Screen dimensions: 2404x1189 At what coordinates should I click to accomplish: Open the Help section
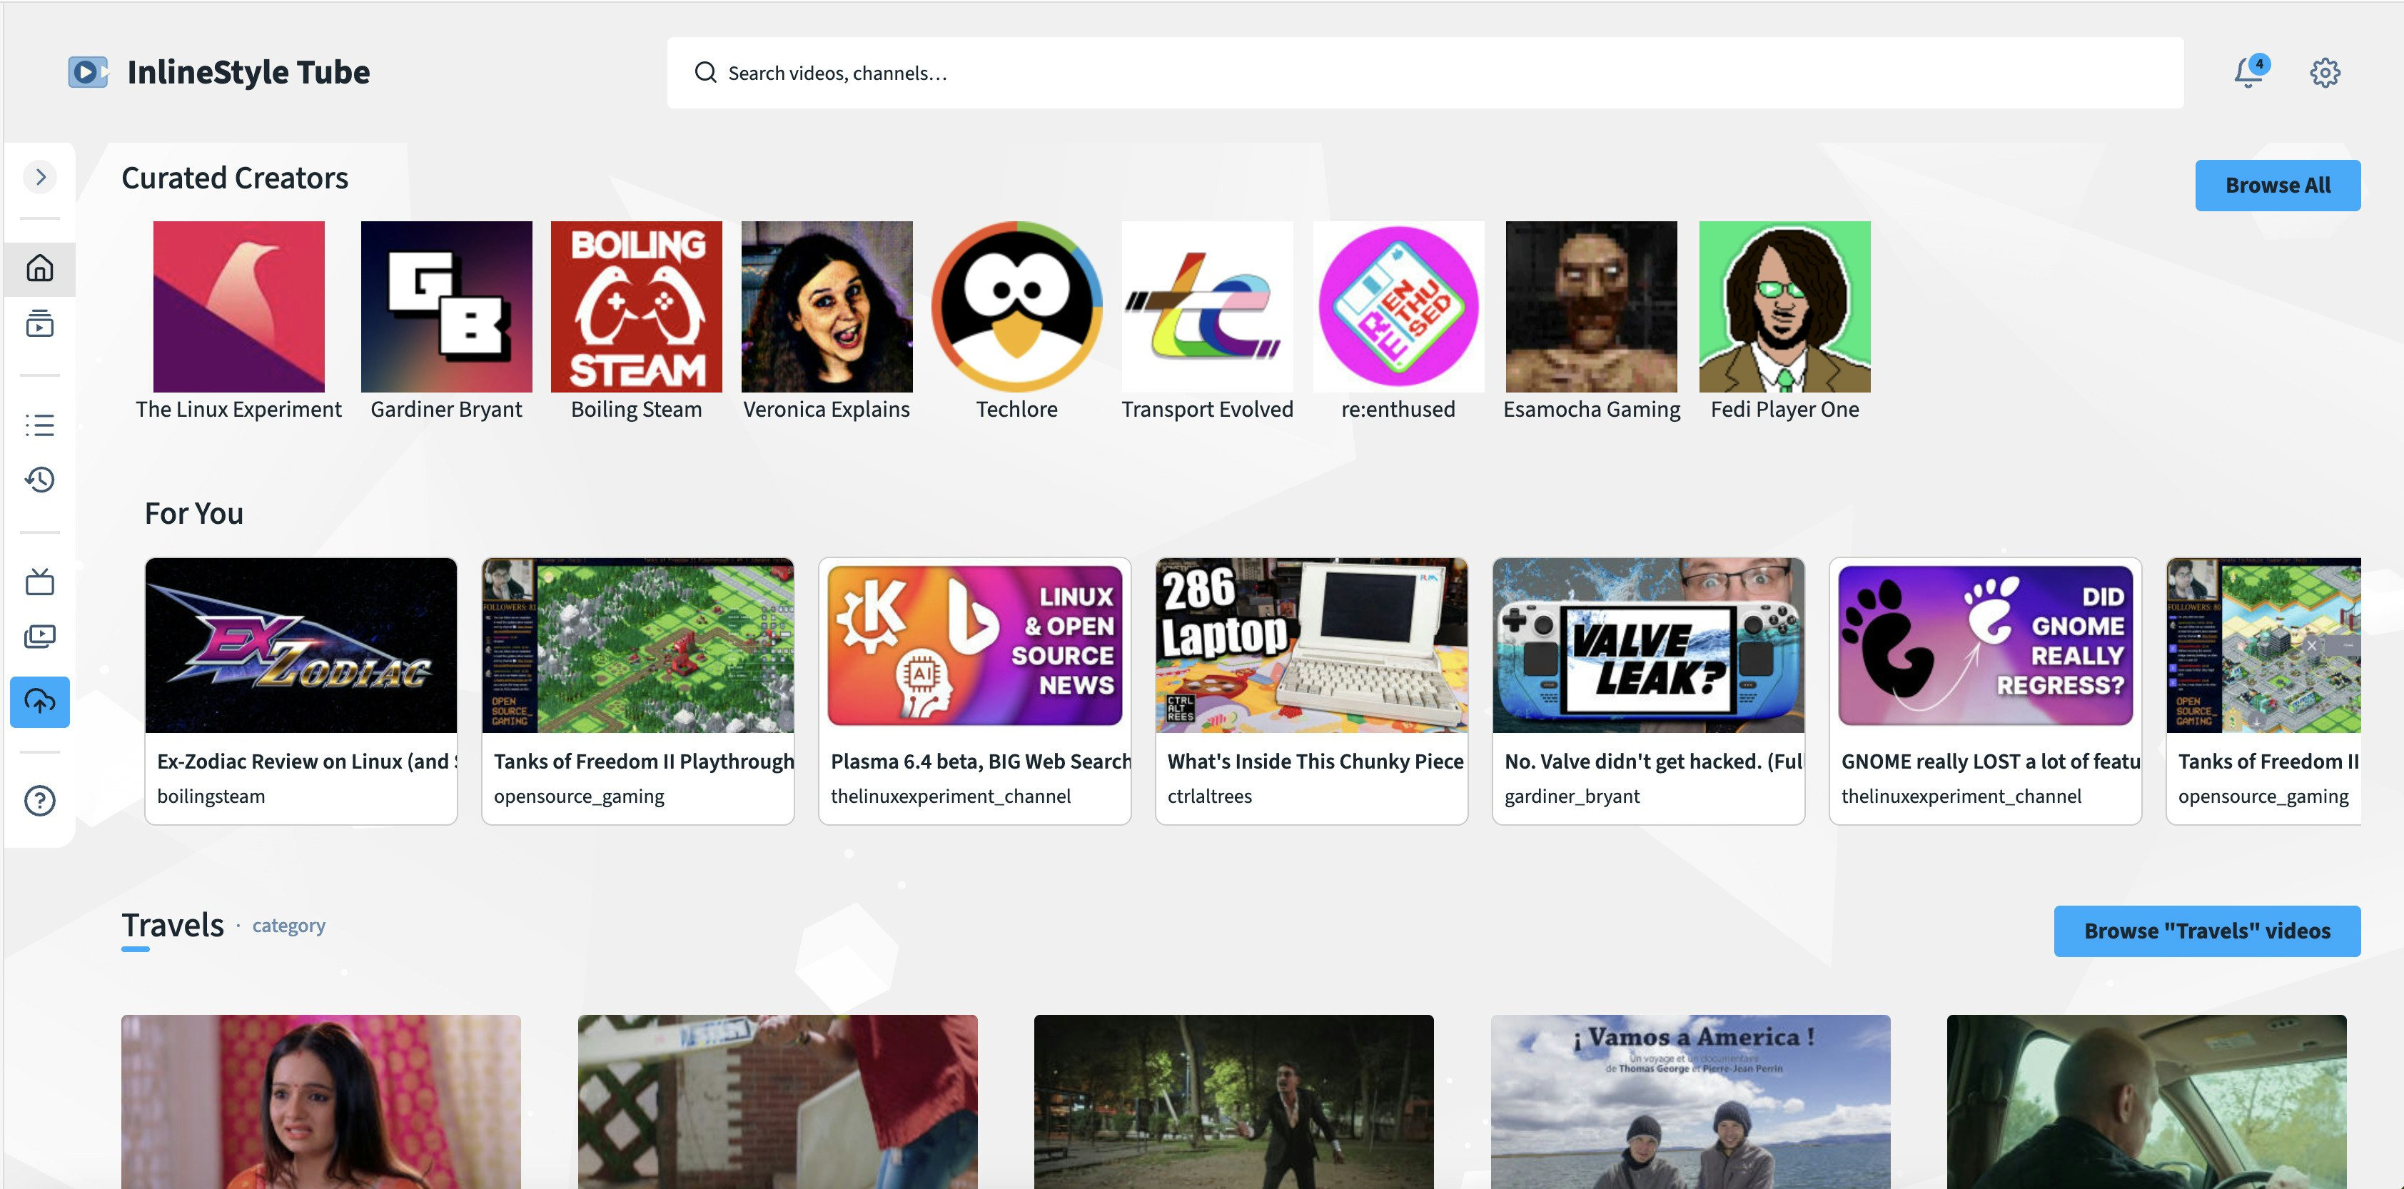39,801
